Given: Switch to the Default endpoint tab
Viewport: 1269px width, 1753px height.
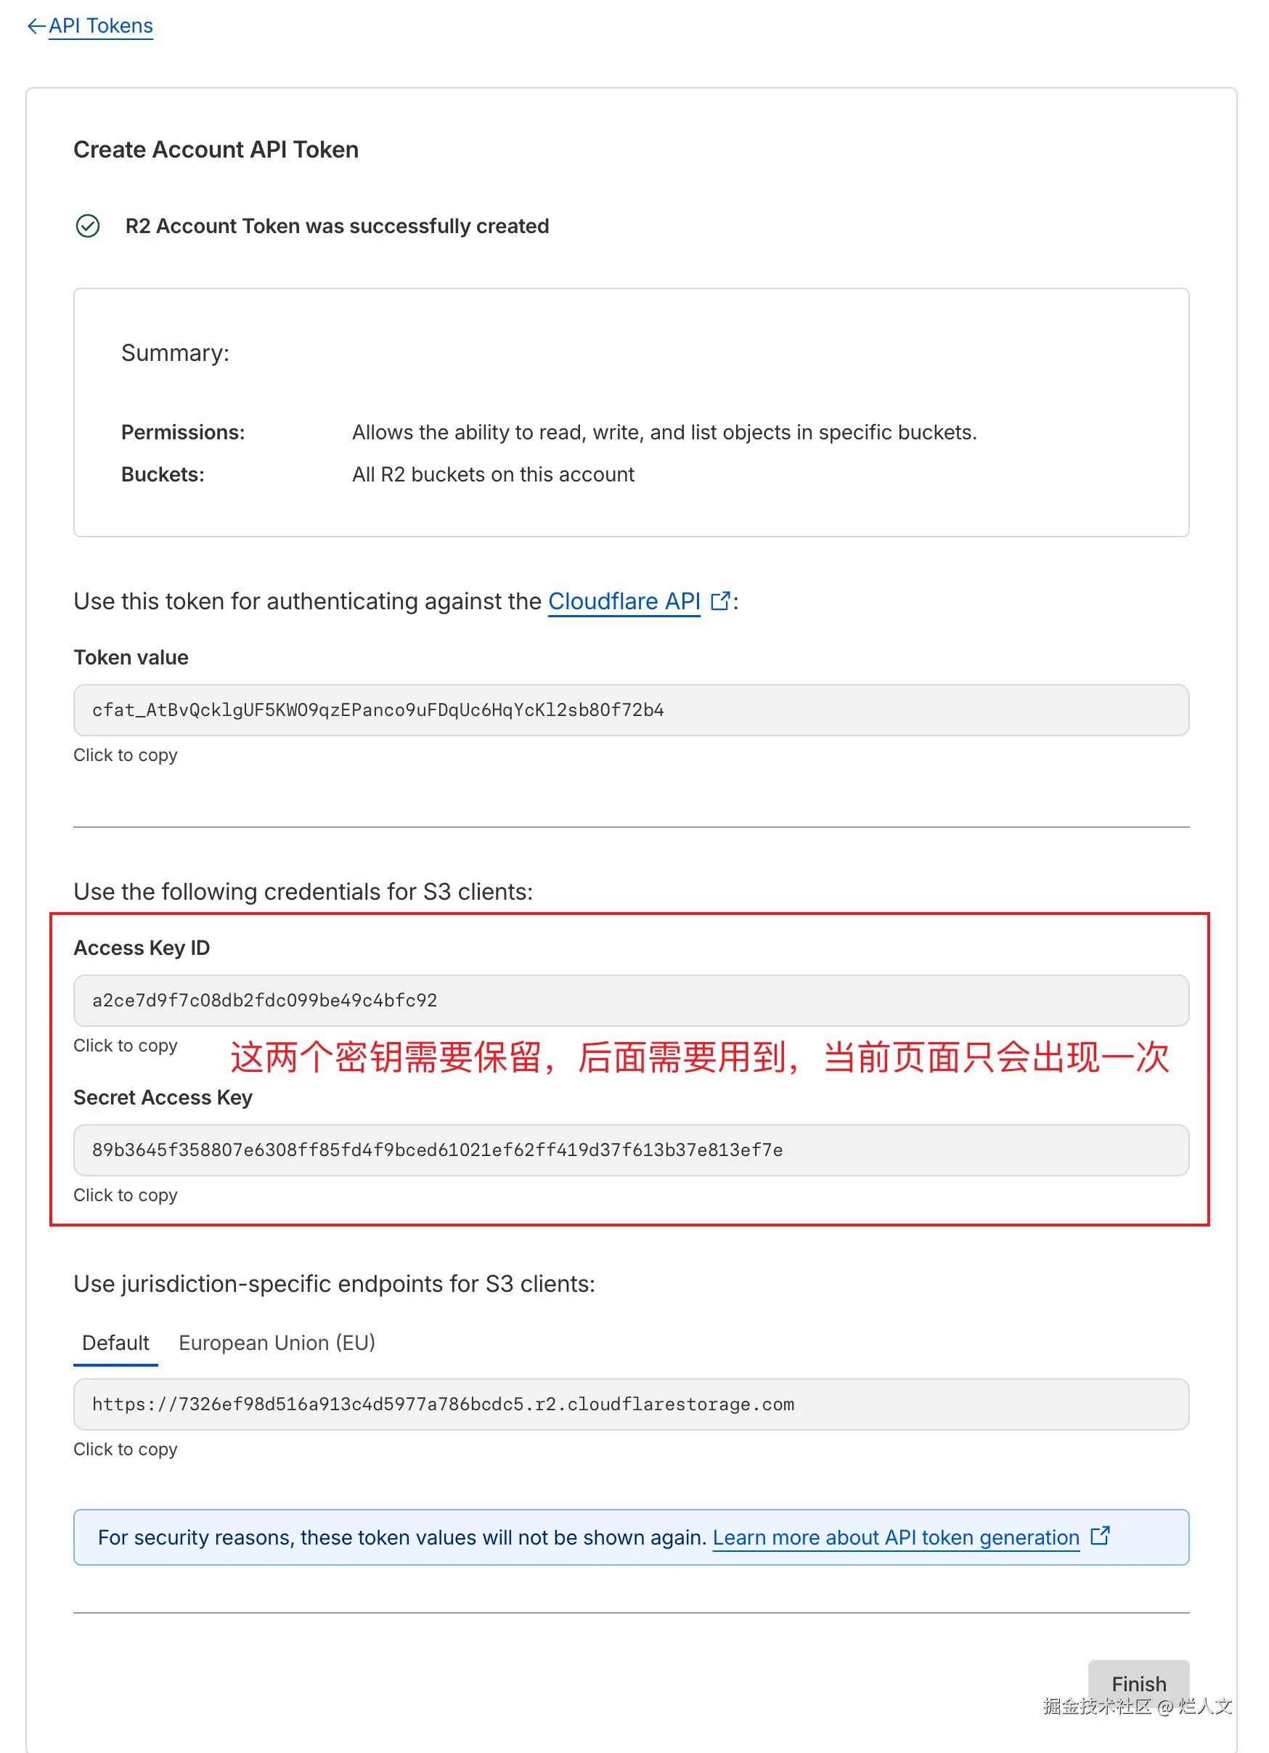Looking at the screenshot, I should (x=115, y=1343).
